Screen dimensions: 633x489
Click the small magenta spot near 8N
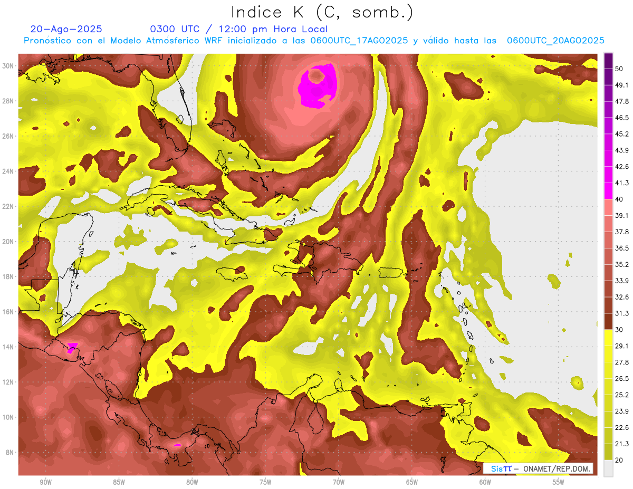point(178,445)
